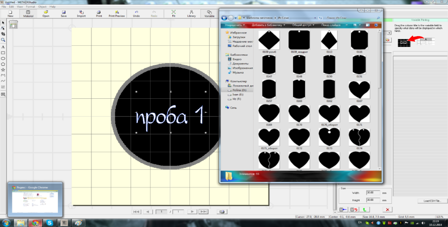
Task: Select Polina (D:) drive in sidebar
Action: (x=239, y=90)
